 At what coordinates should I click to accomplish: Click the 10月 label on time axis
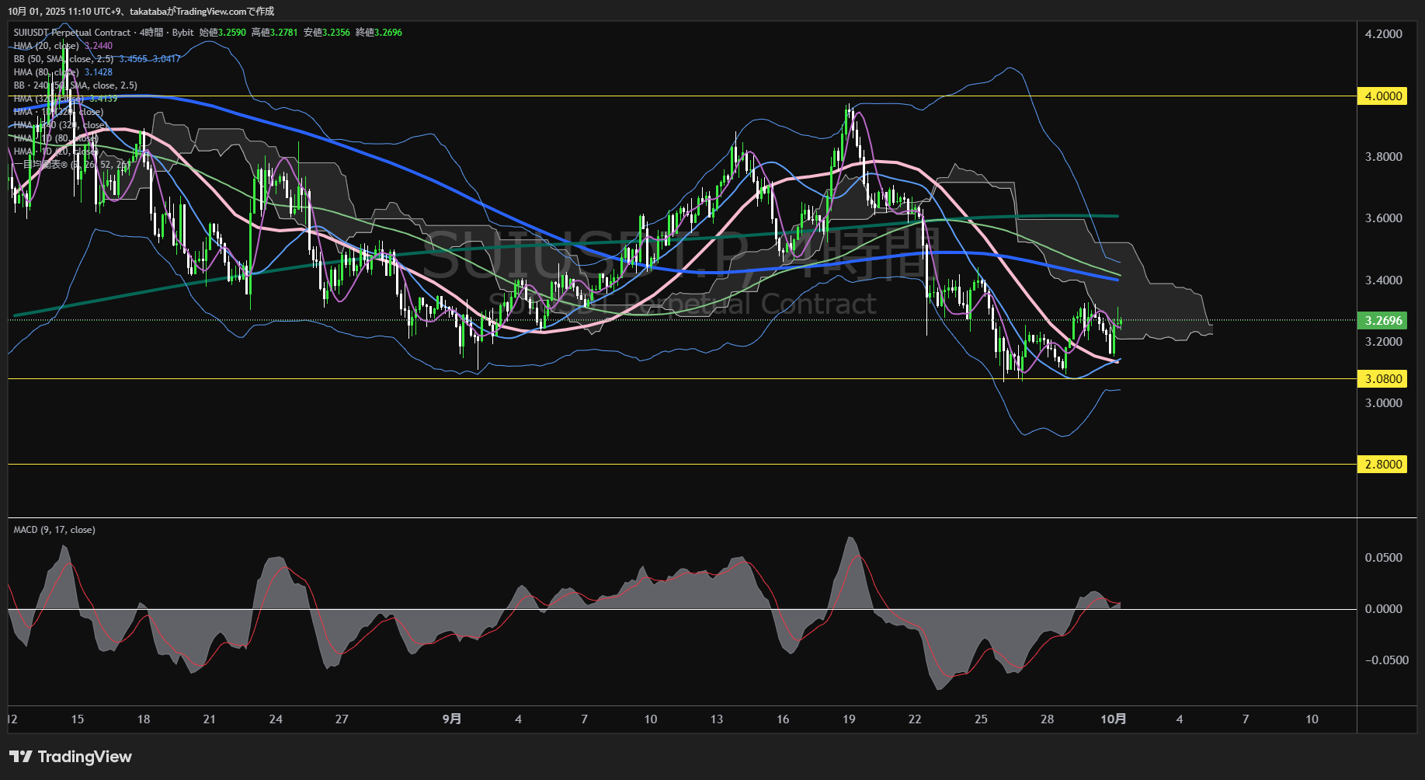click(x=1113, y=719)
